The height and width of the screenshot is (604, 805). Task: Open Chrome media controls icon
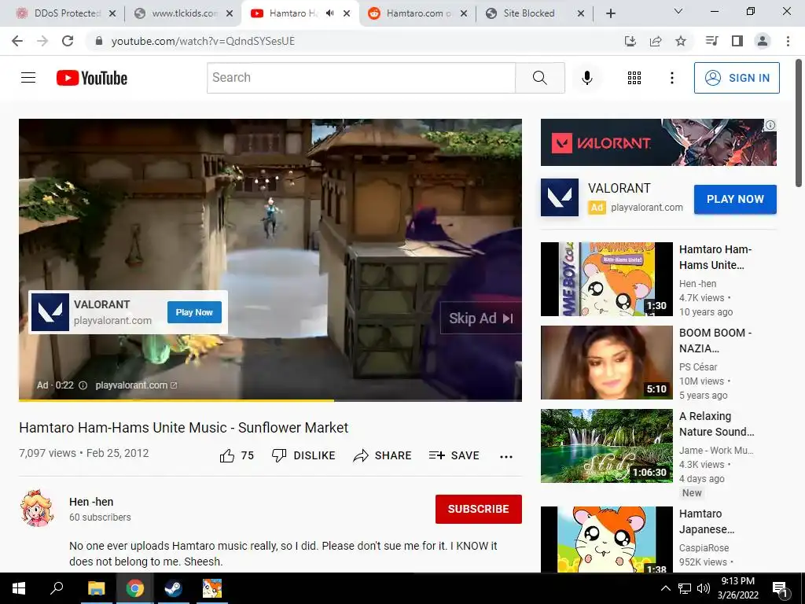coord(712,41)
